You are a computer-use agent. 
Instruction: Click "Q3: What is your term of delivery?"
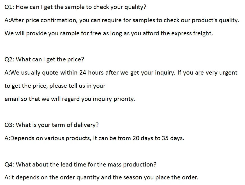(x=52, y=125)
